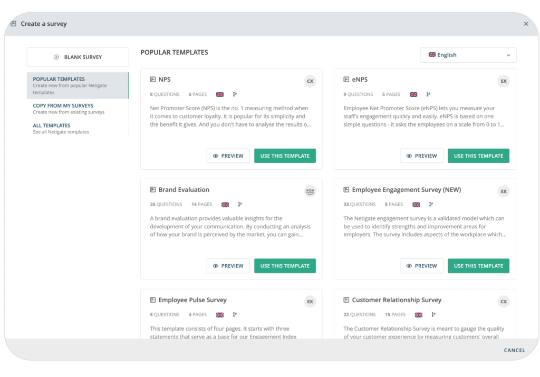This screenshot has width=540, height=377.
Task: Click the plus icon in Blank Survey button
Action: pos(56,57)
